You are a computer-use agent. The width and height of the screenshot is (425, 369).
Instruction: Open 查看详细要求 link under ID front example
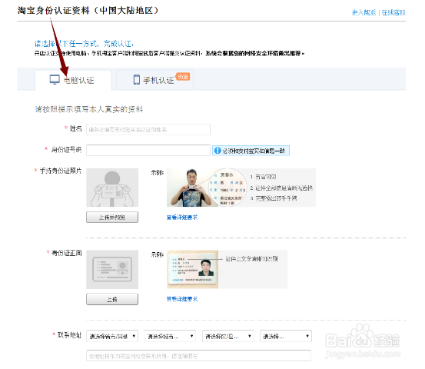[182, 299]
